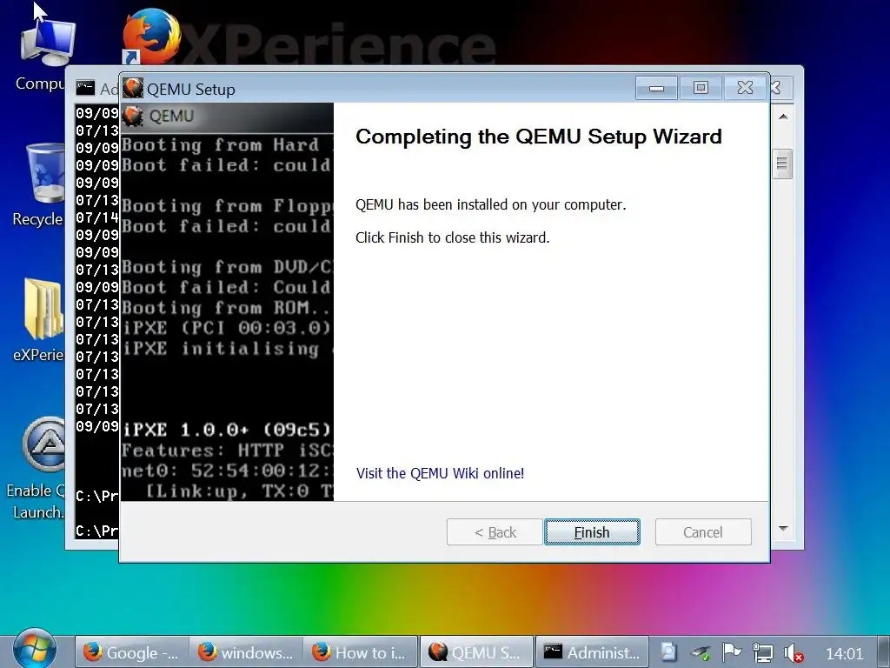This screenshot has width=890, height=668.
Task: Click the 'Click Finish to close this wizard.' text
Action: (x=452, y=237)
